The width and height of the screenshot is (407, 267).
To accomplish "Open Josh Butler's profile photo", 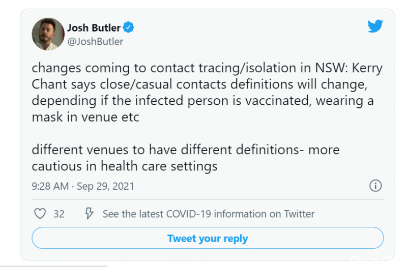I will pos(48,34).
